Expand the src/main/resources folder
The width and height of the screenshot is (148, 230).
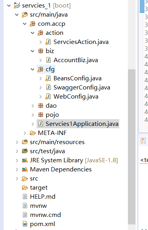tap(17, 142)
